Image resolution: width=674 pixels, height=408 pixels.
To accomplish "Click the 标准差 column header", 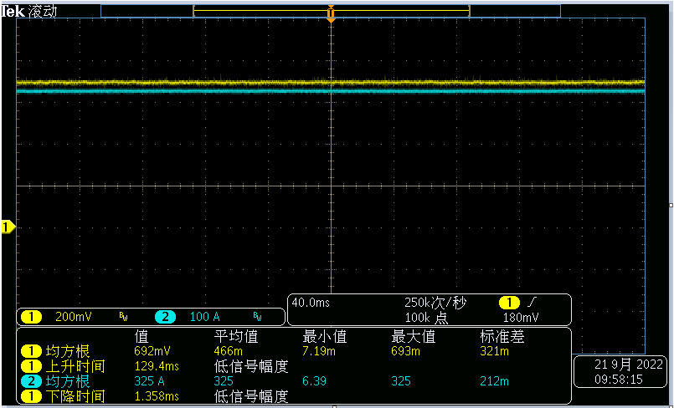I will tap(502, 337).
